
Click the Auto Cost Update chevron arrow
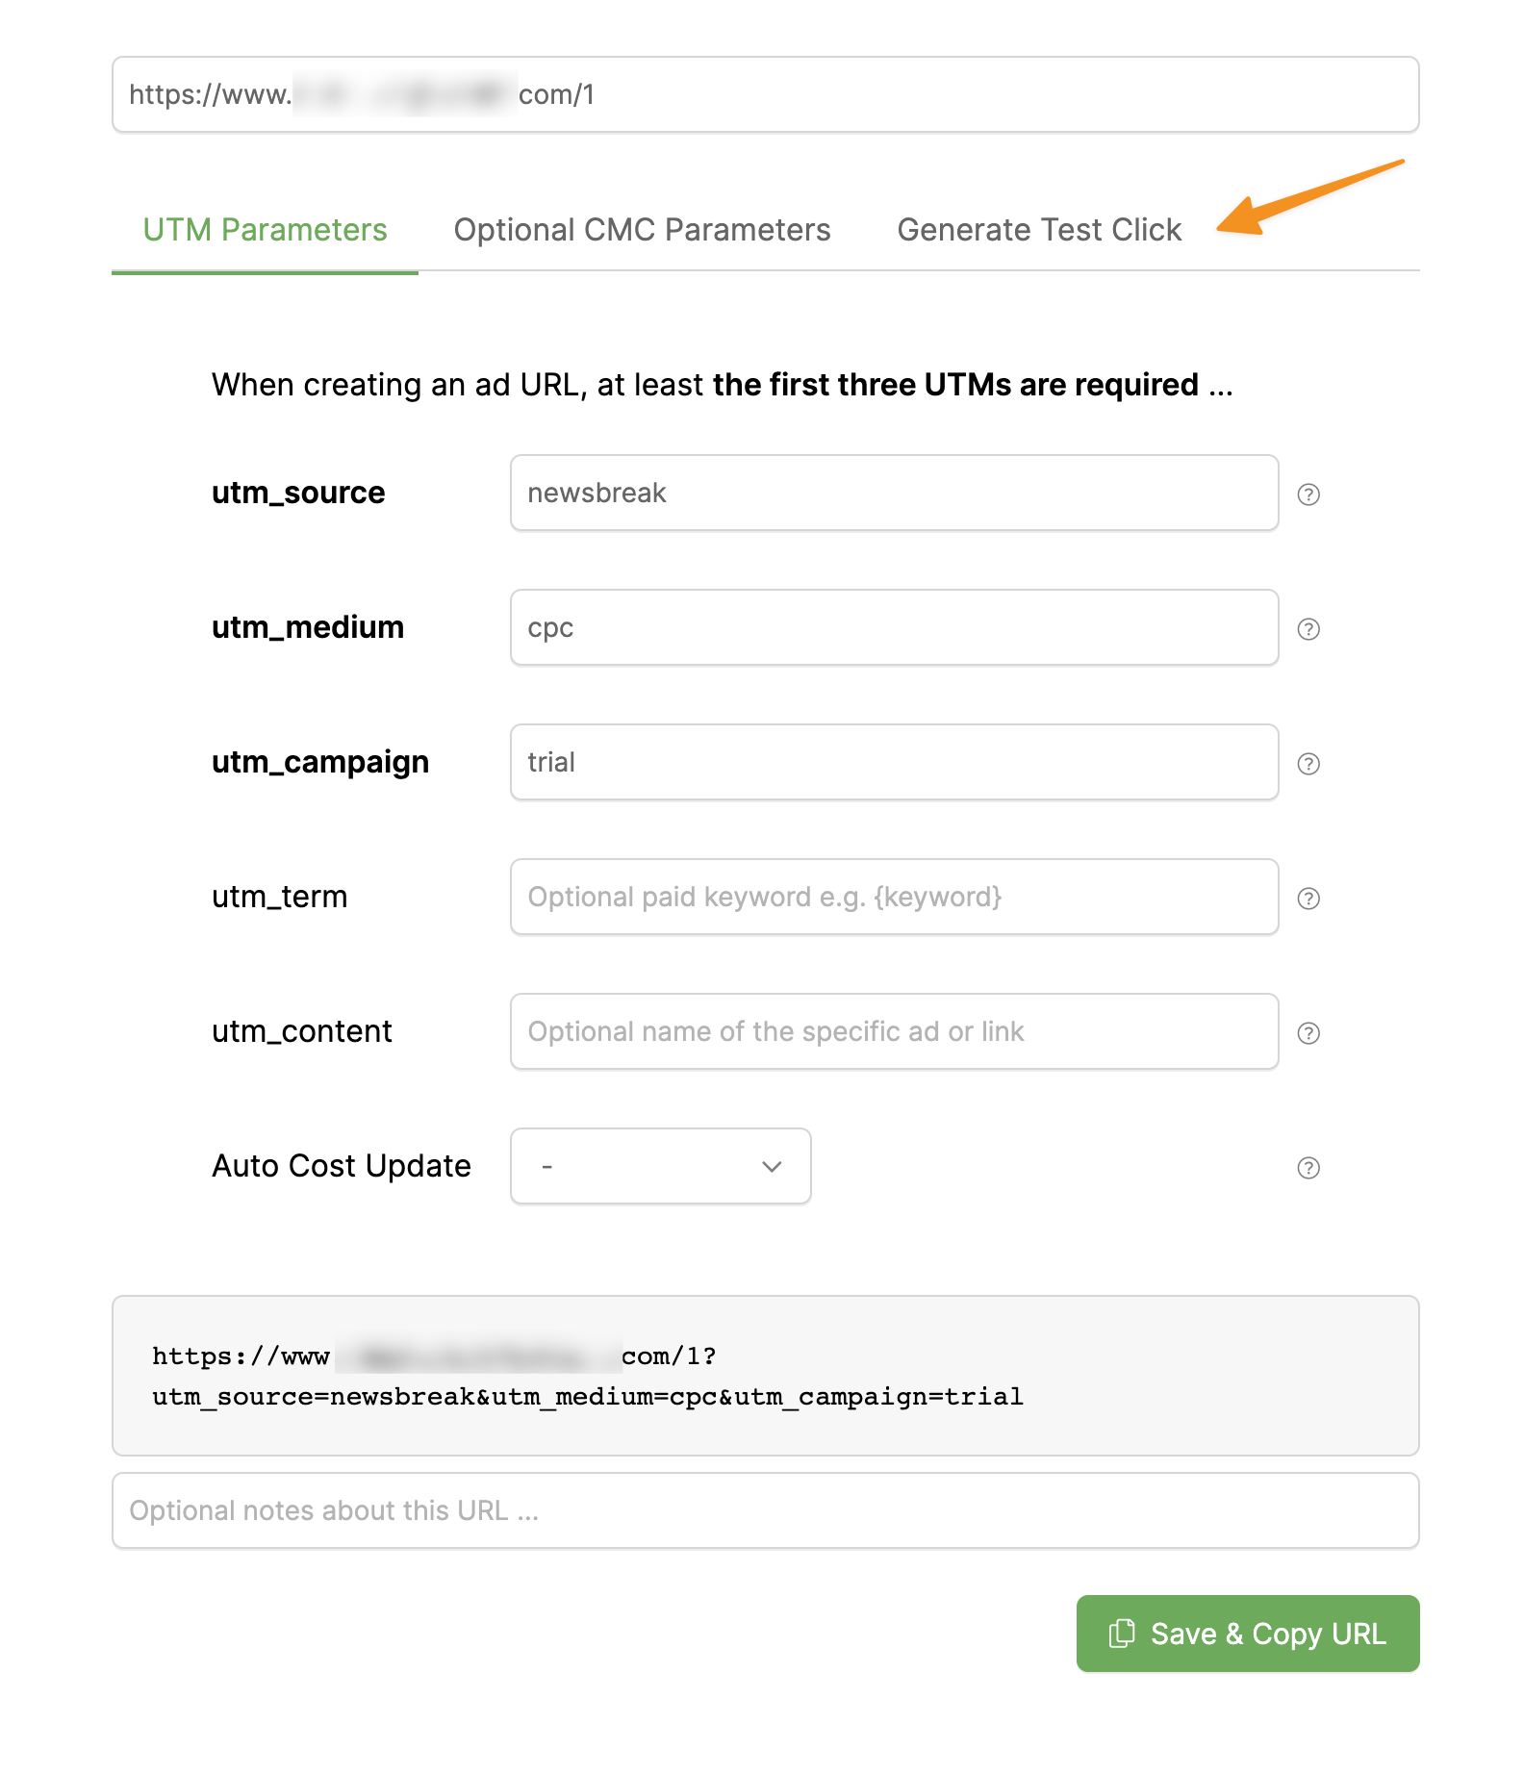pyautogui.click(x=772, y=1167)
